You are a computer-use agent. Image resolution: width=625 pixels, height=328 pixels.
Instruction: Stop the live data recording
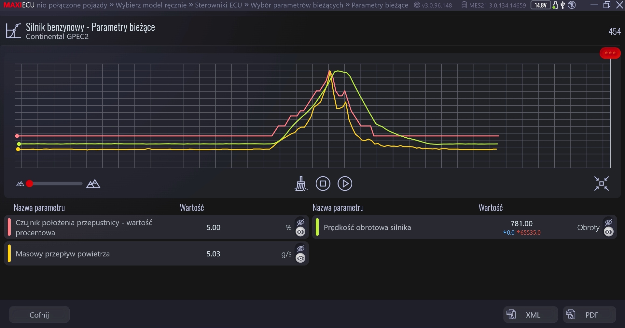(323, 184)
